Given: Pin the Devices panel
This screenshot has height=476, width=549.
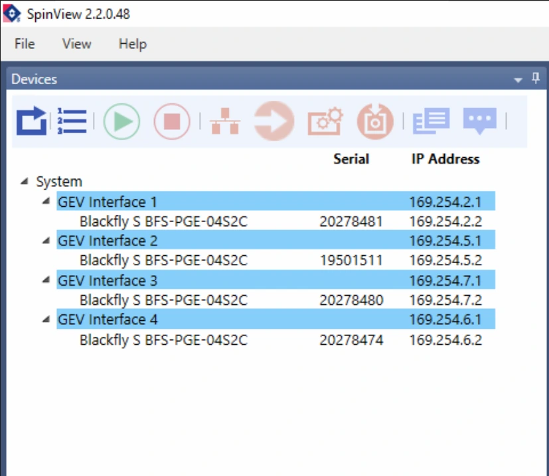Looking at the screenshot, I should pos(535,78).
